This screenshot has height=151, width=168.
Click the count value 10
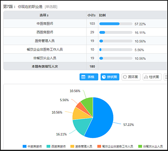click(x=92, y=49)
